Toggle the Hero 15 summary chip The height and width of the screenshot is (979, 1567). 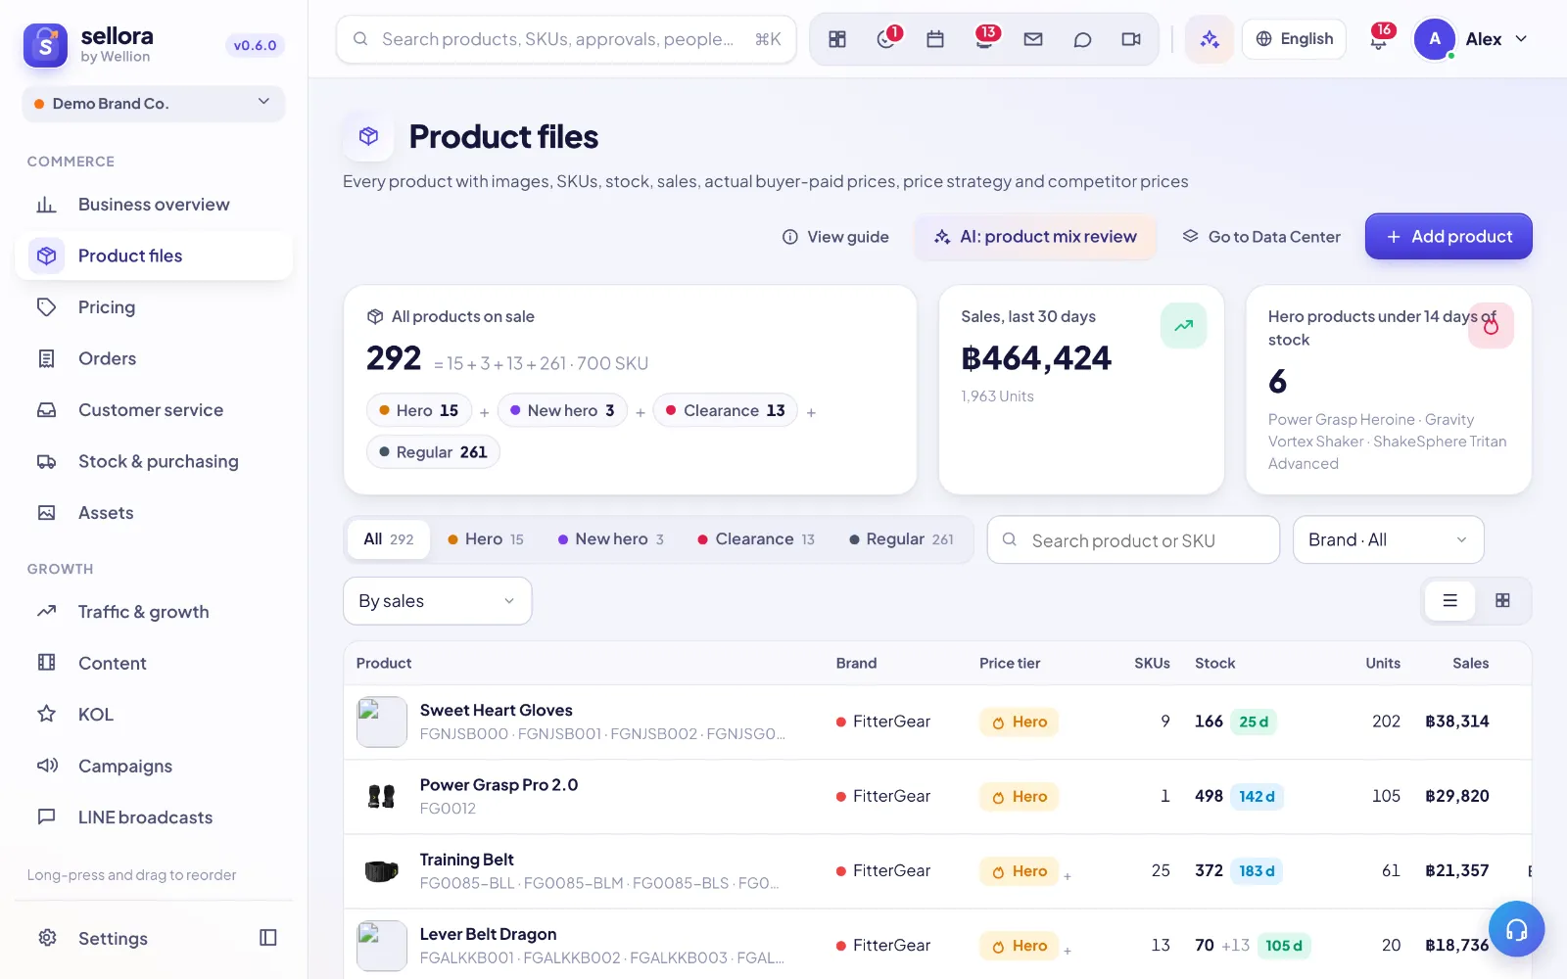click(418, 410)
